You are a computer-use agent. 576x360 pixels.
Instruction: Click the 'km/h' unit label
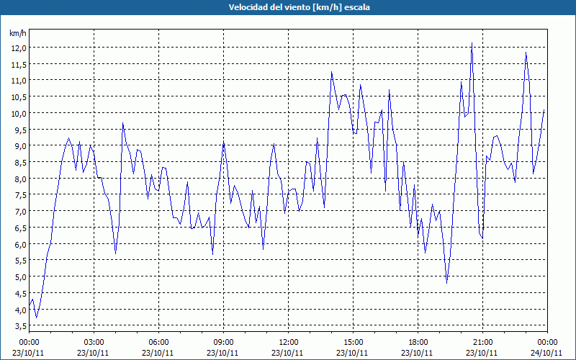17,33
